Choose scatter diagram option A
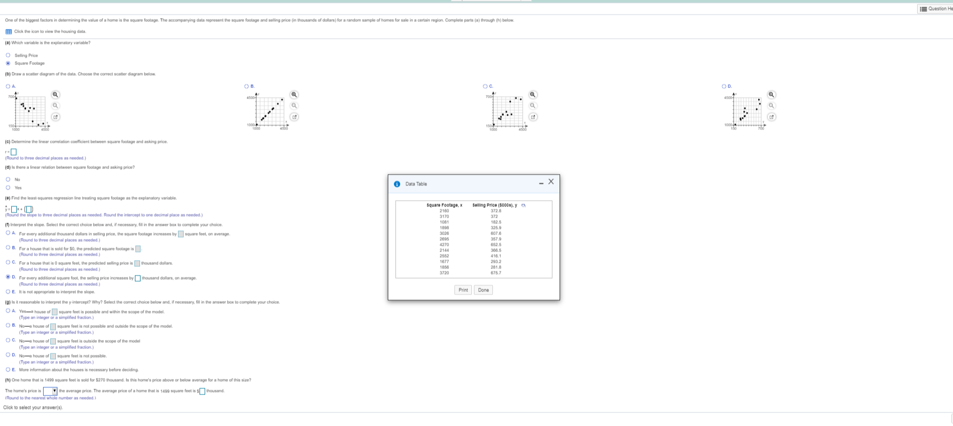 (x=8, y=86)
